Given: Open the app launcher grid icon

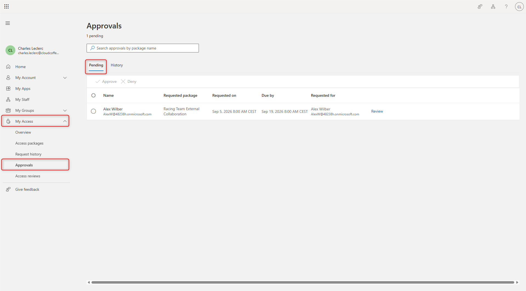Looking at the screenshot, I should [x=7, y=7].
